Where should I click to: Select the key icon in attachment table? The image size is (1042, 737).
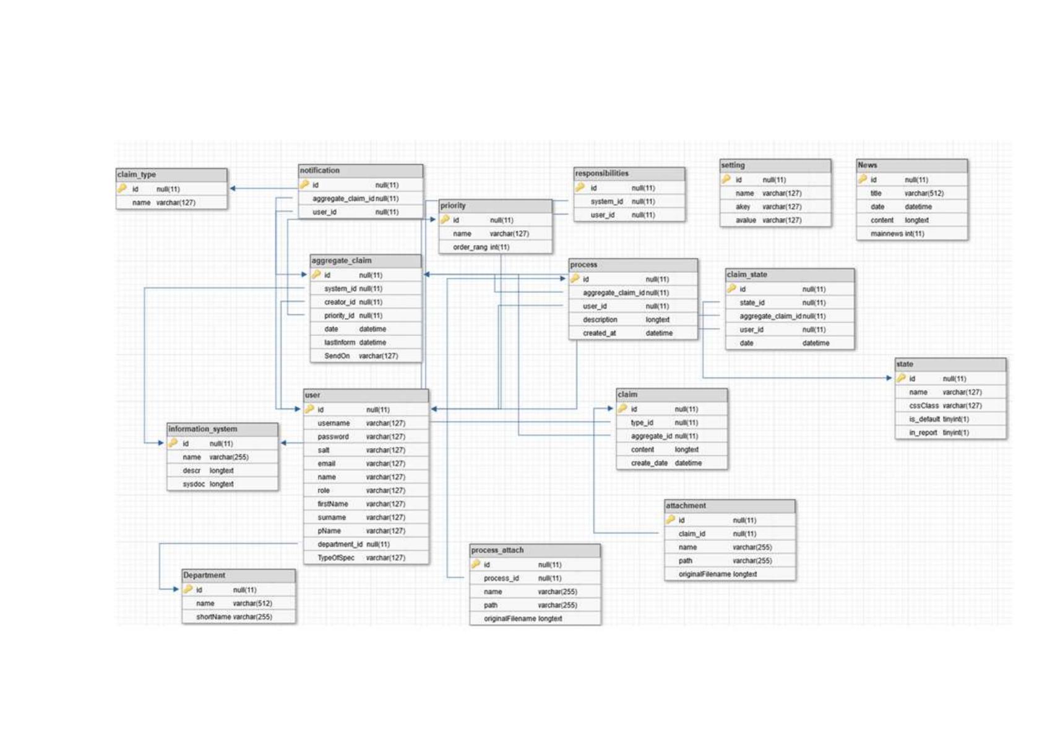671,519
